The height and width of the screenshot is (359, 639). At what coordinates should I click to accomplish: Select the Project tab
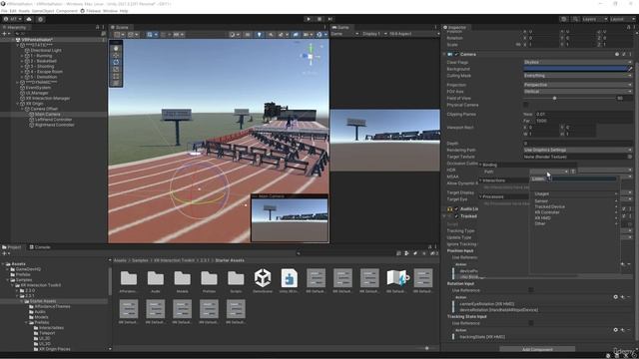point(12,247)
